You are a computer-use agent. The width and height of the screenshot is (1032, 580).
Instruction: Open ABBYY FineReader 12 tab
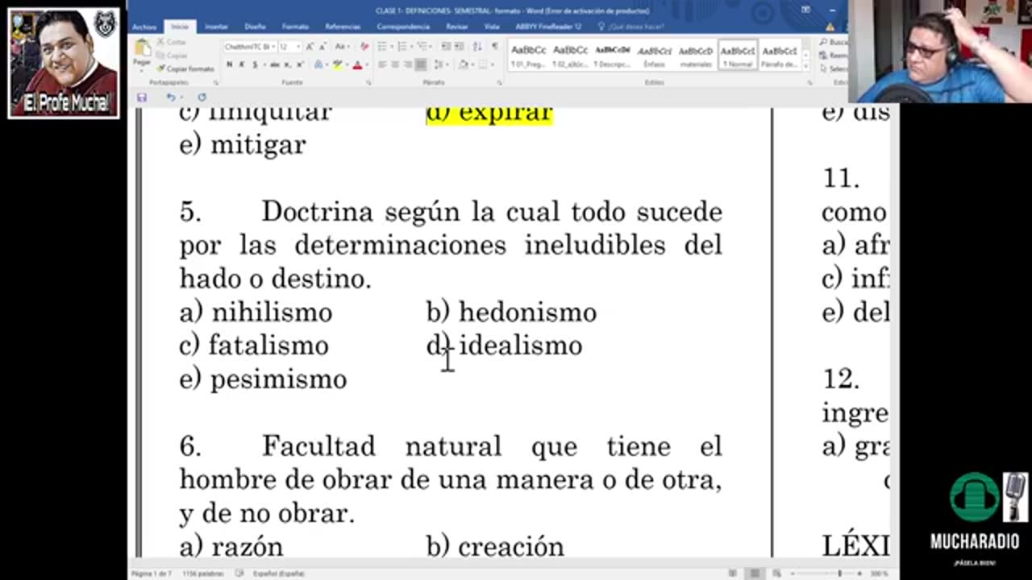click(x=549, y=27)
